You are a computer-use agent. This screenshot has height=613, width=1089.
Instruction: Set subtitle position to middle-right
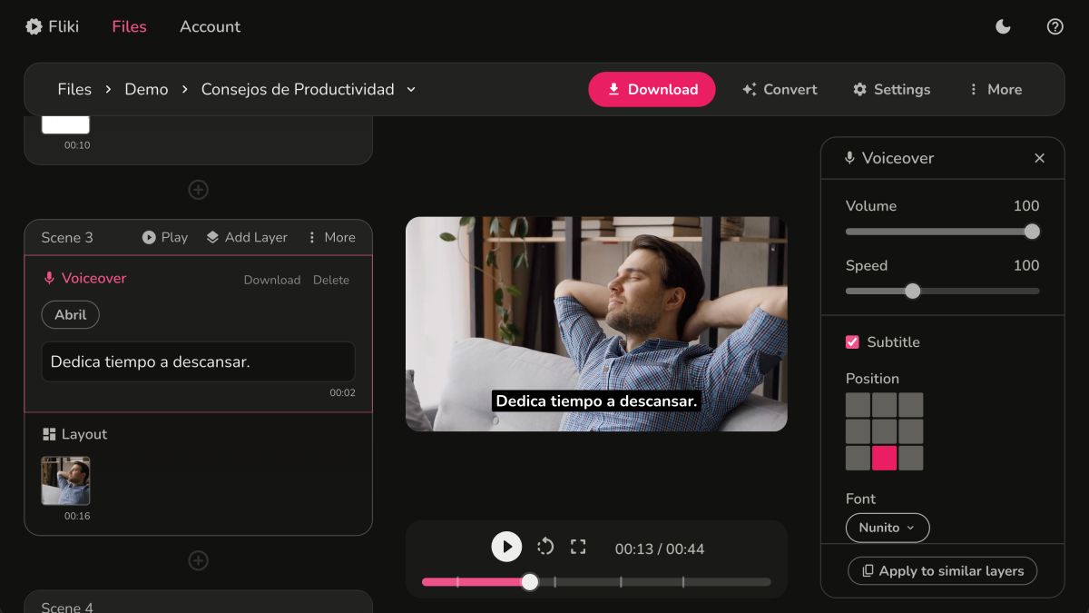click(910, 431)
